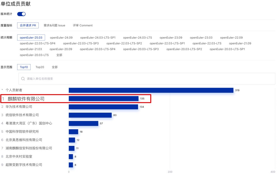
Task: Pick openEuler-22.03-LTS-SP4 period
Action: (38, 43)
